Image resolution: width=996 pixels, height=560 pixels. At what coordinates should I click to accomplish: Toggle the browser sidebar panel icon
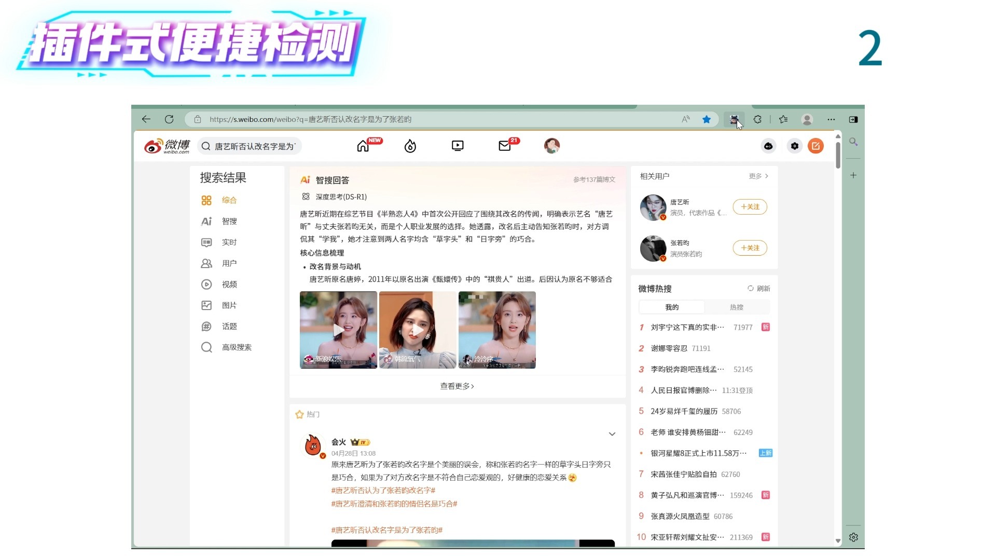pos(853,119)
